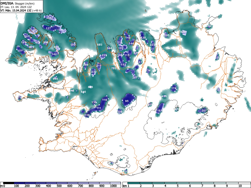251x188 pixels.
Task: Click visibility value 174 on the map
Action: 174,88
